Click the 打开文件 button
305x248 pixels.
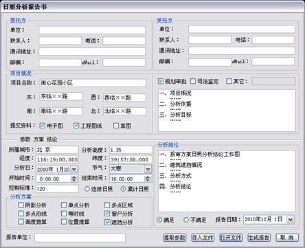coord(231,238)
